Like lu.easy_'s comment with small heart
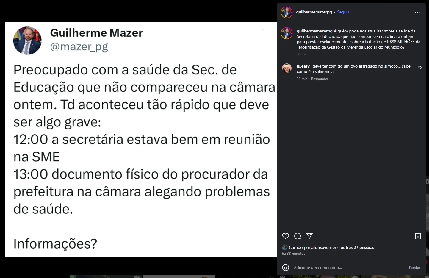The height and width of the screenshot is (278, 429). tap(420, 68)
